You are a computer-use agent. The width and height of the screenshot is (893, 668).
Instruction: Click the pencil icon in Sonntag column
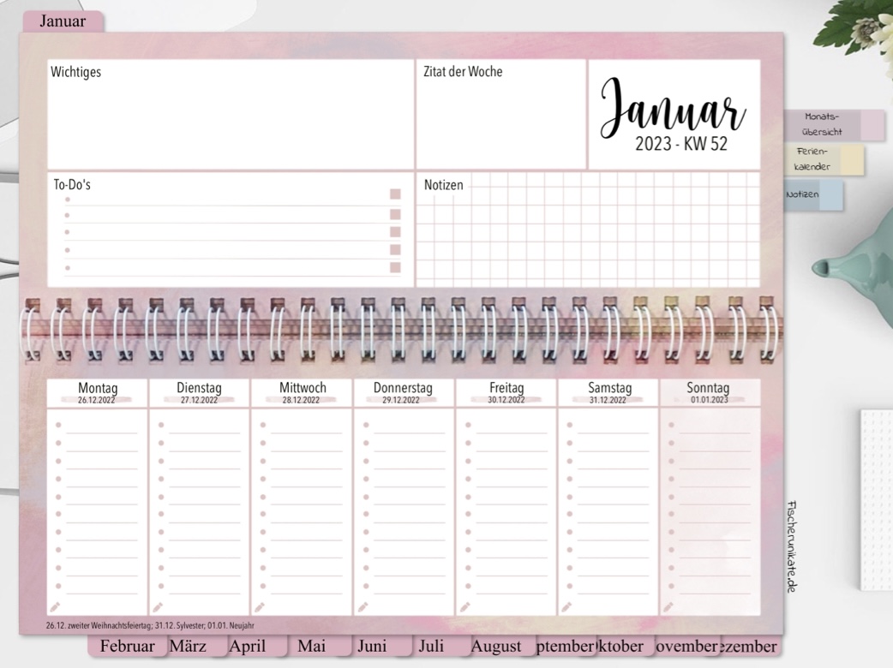click(x=668, y=606)
